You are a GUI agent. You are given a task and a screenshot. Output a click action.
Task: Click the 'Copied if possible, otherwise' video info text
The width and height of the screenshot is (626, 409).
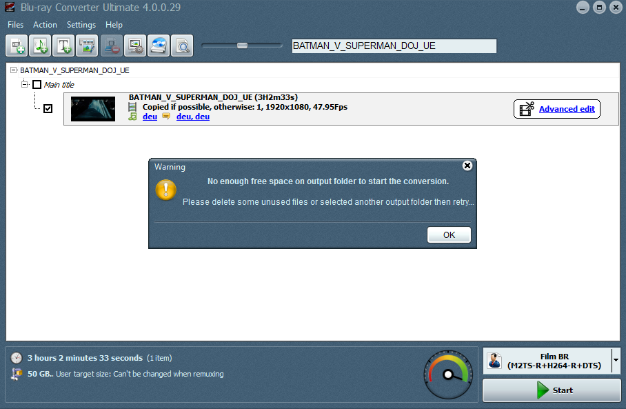[245, 107]
